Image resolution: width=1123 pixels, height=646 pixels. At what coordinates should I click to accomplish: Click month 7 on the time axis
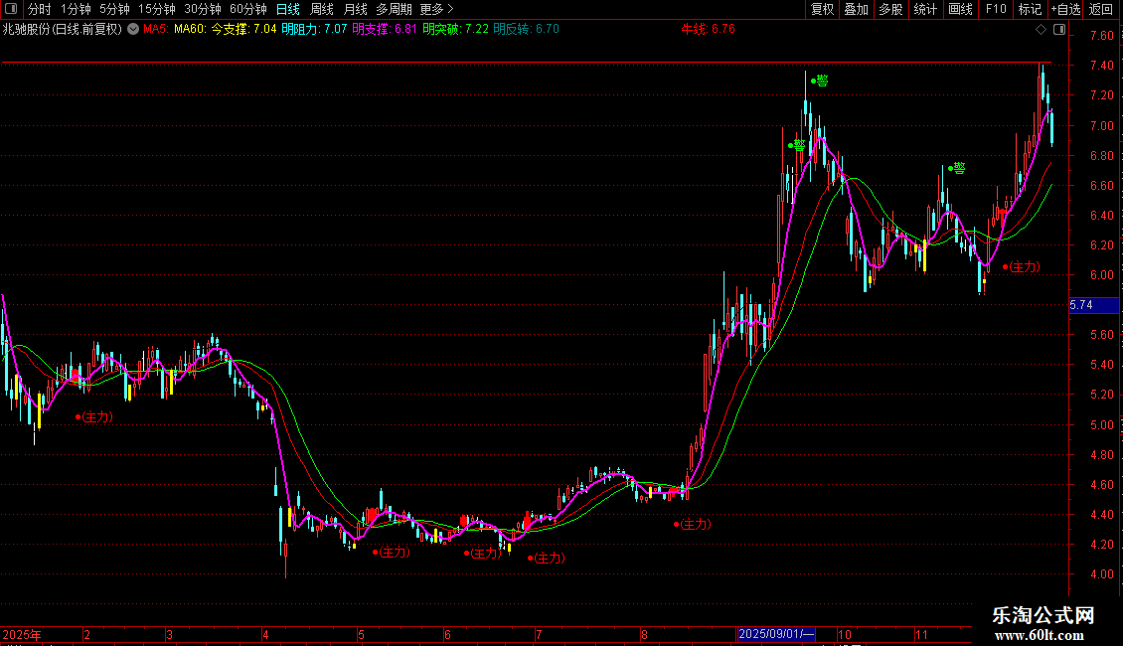[539, 634]
